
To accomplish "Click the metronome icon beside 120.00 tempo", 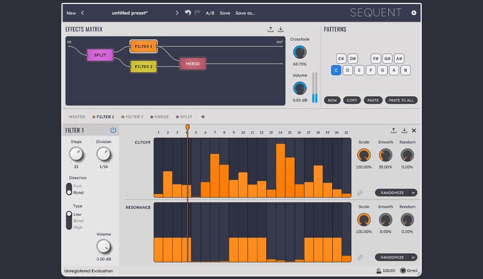I will coord(379,270).
